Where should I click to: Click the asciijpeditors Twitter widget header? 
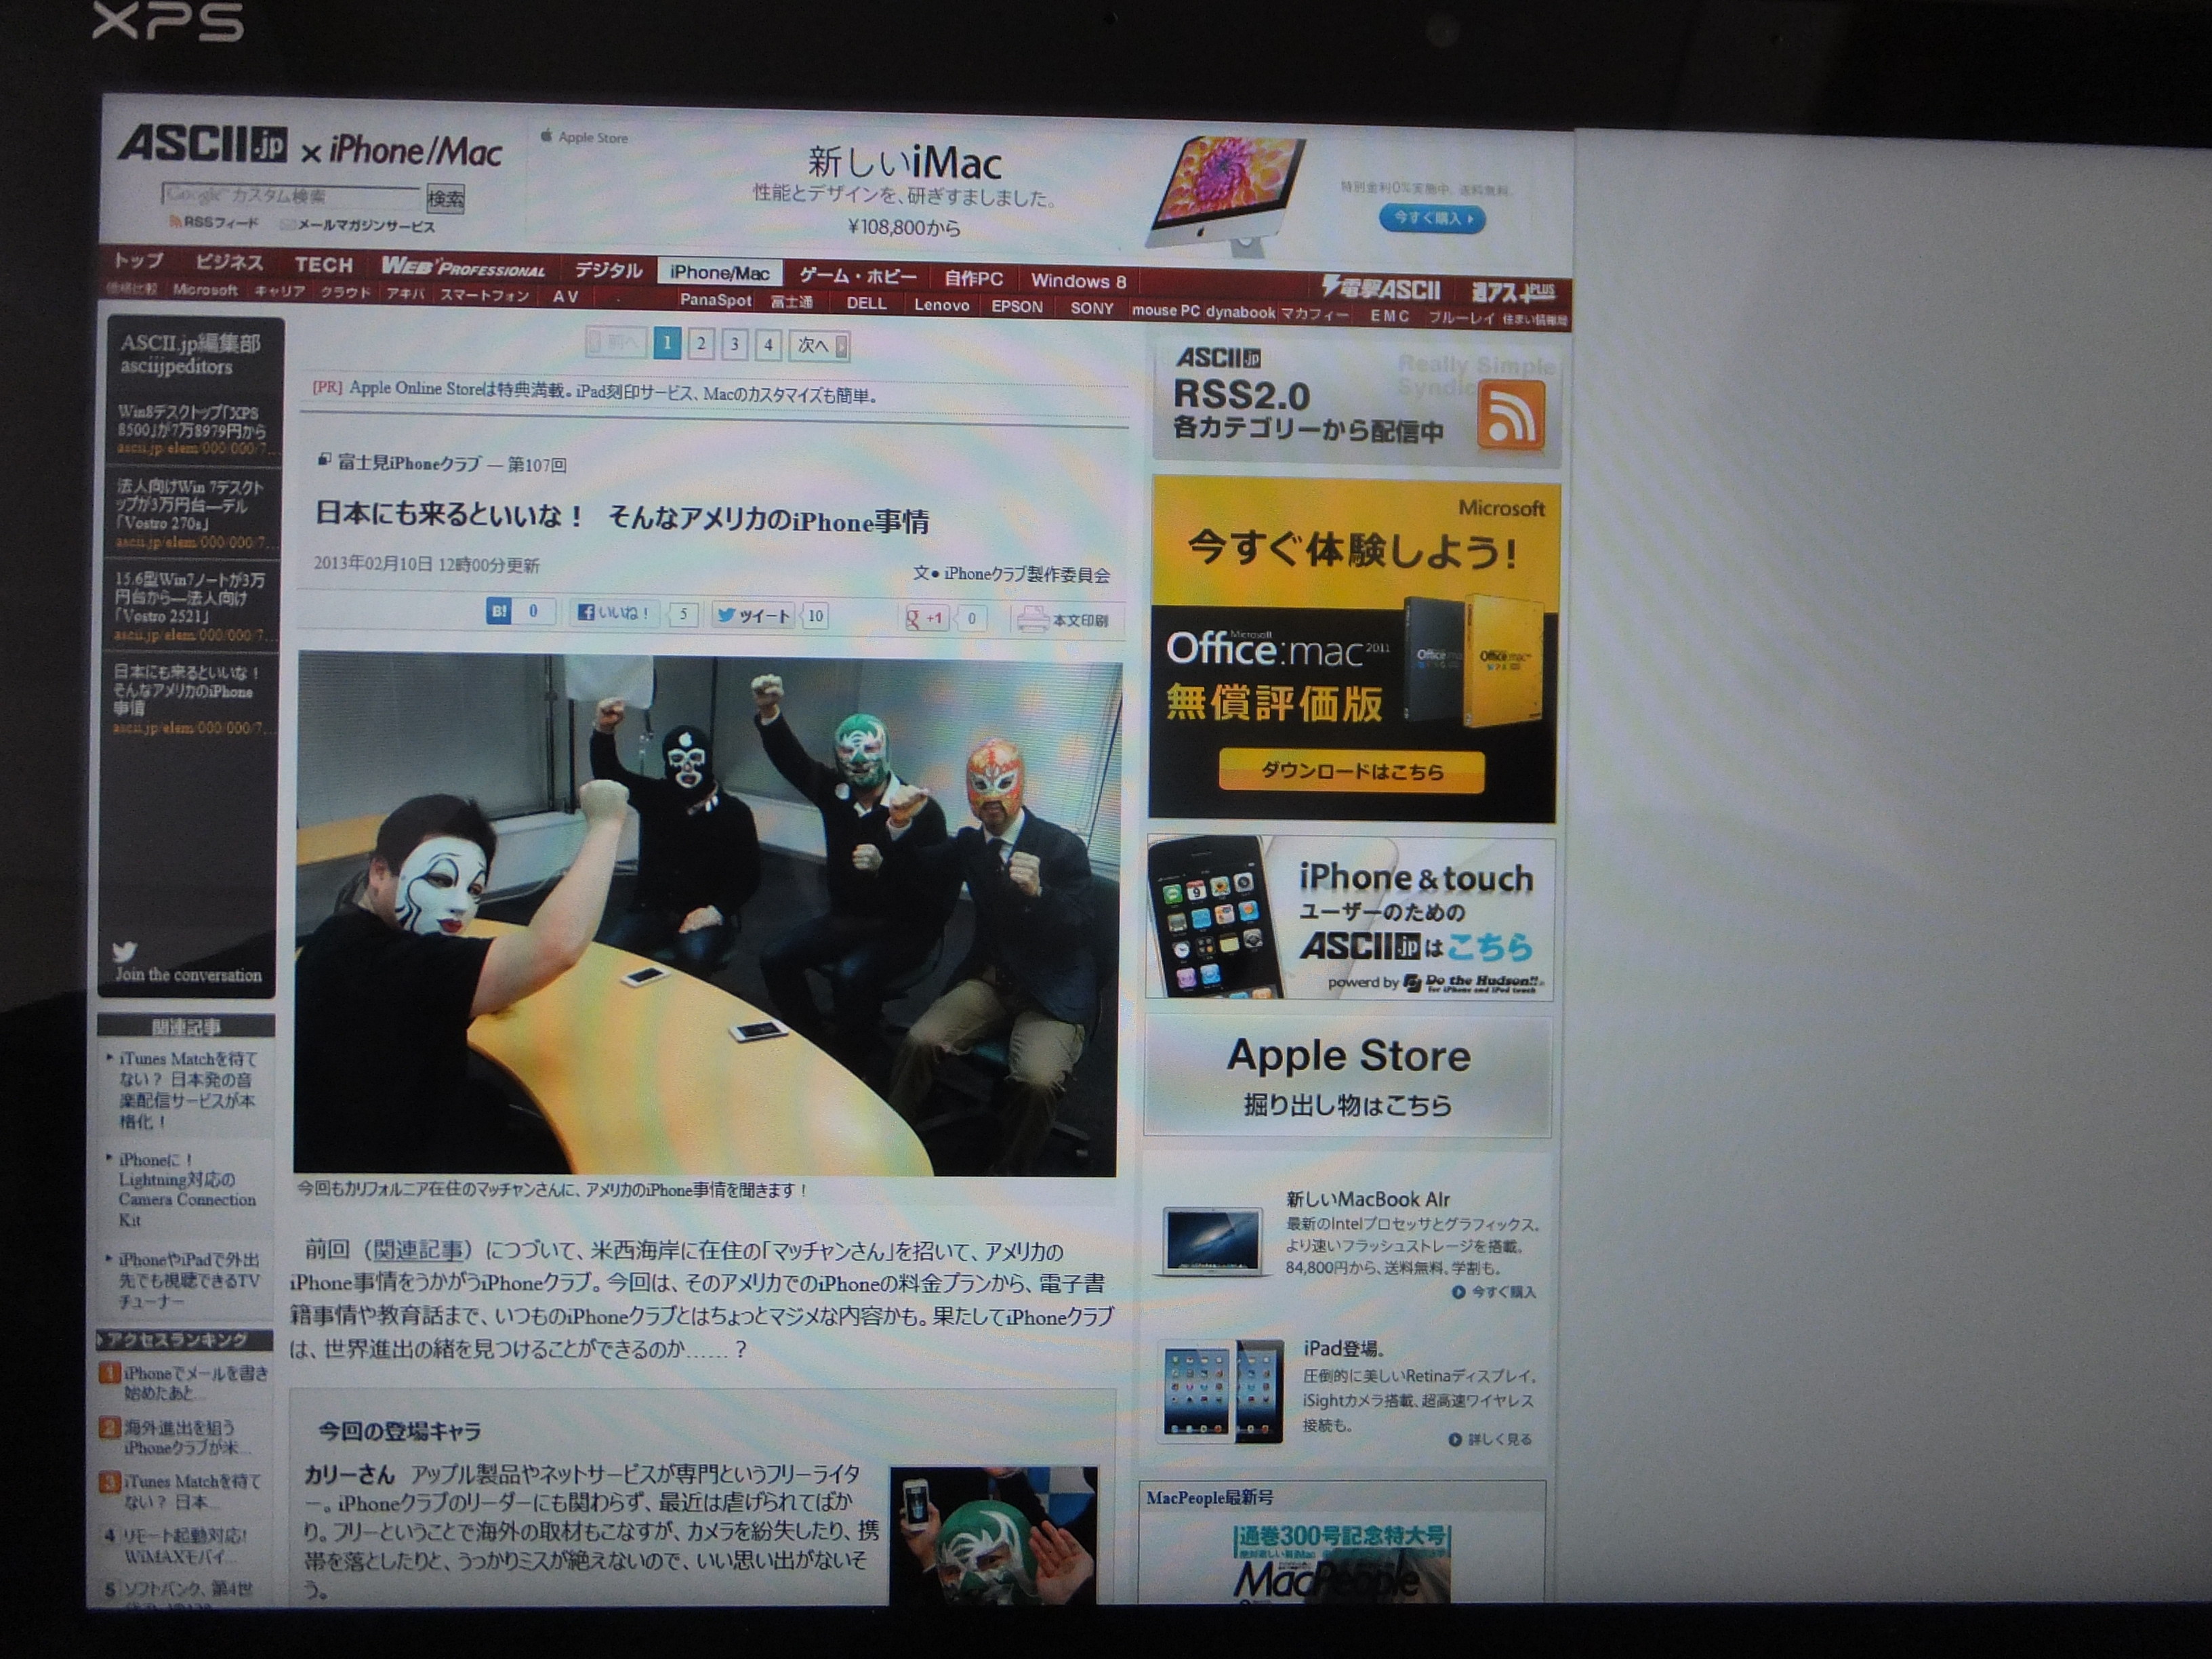coord(190,354)
